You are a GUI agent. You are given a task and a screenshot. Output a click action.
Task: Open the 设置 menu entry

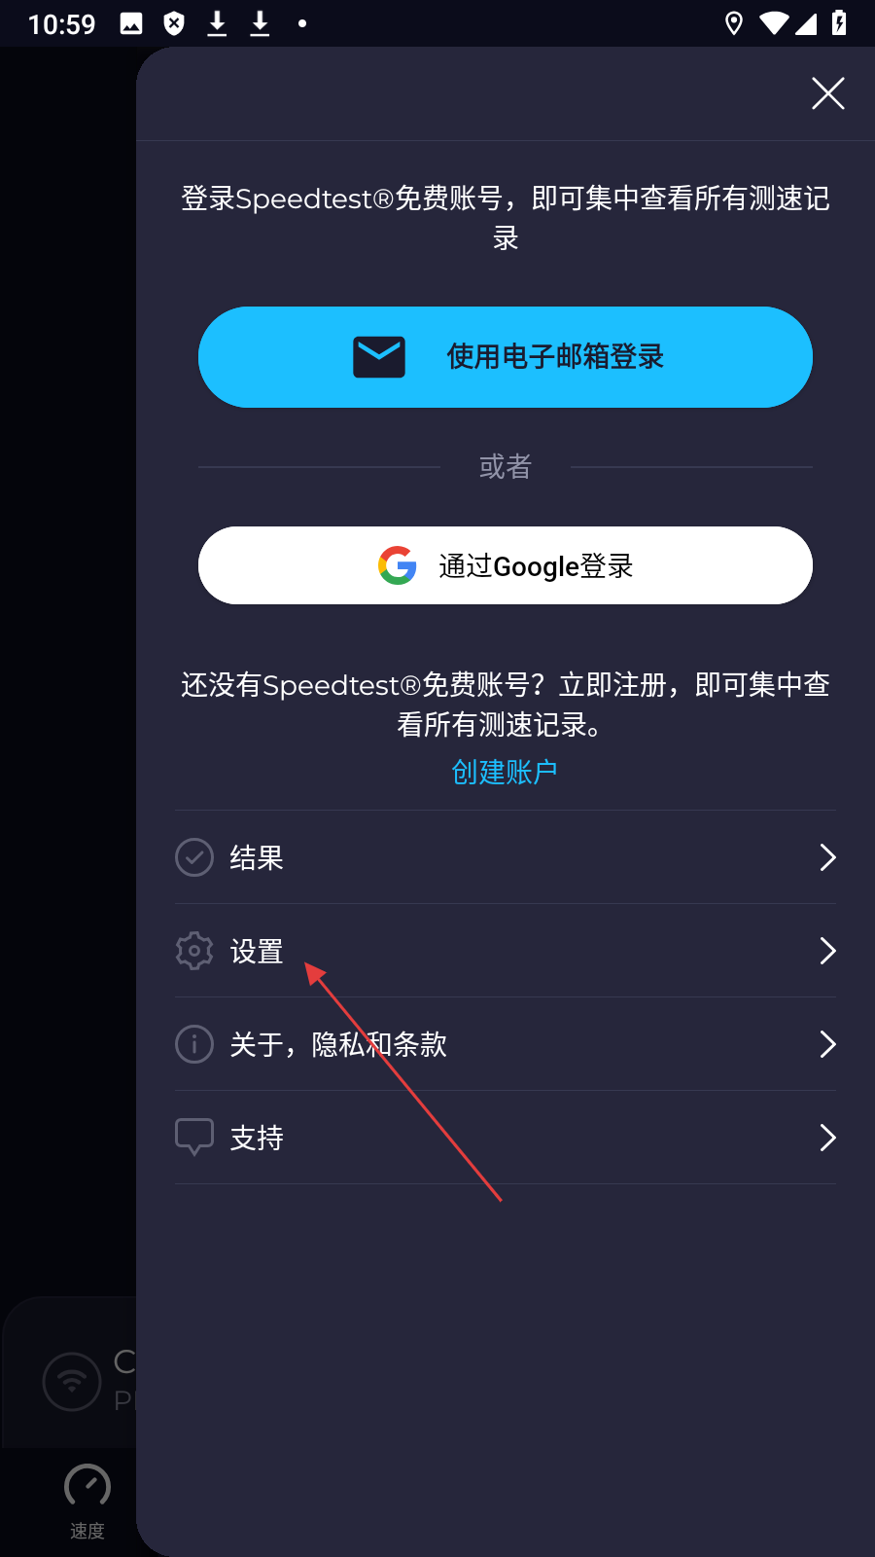click(x=506, y=951)
